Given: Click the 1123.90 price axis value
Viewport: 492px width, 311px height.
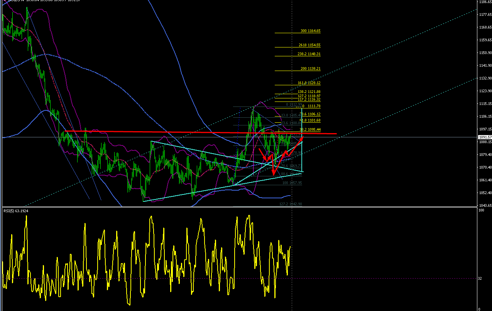Looking at the screenshot, I should (485, 91).
